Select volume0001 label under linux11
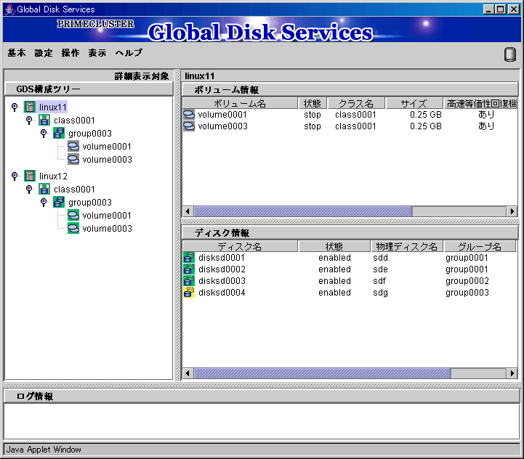The width and height of the screenshot is (524, 459). click(x=107, y=146)
